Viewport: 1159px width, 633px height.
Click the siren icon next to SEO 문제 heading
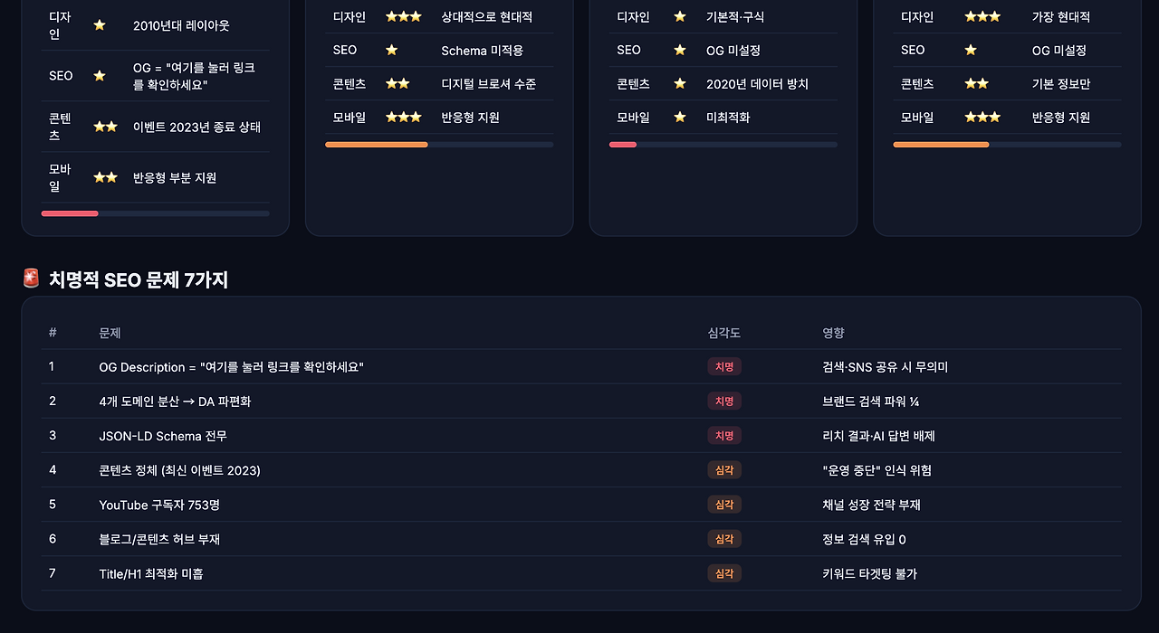pos(32,278)
